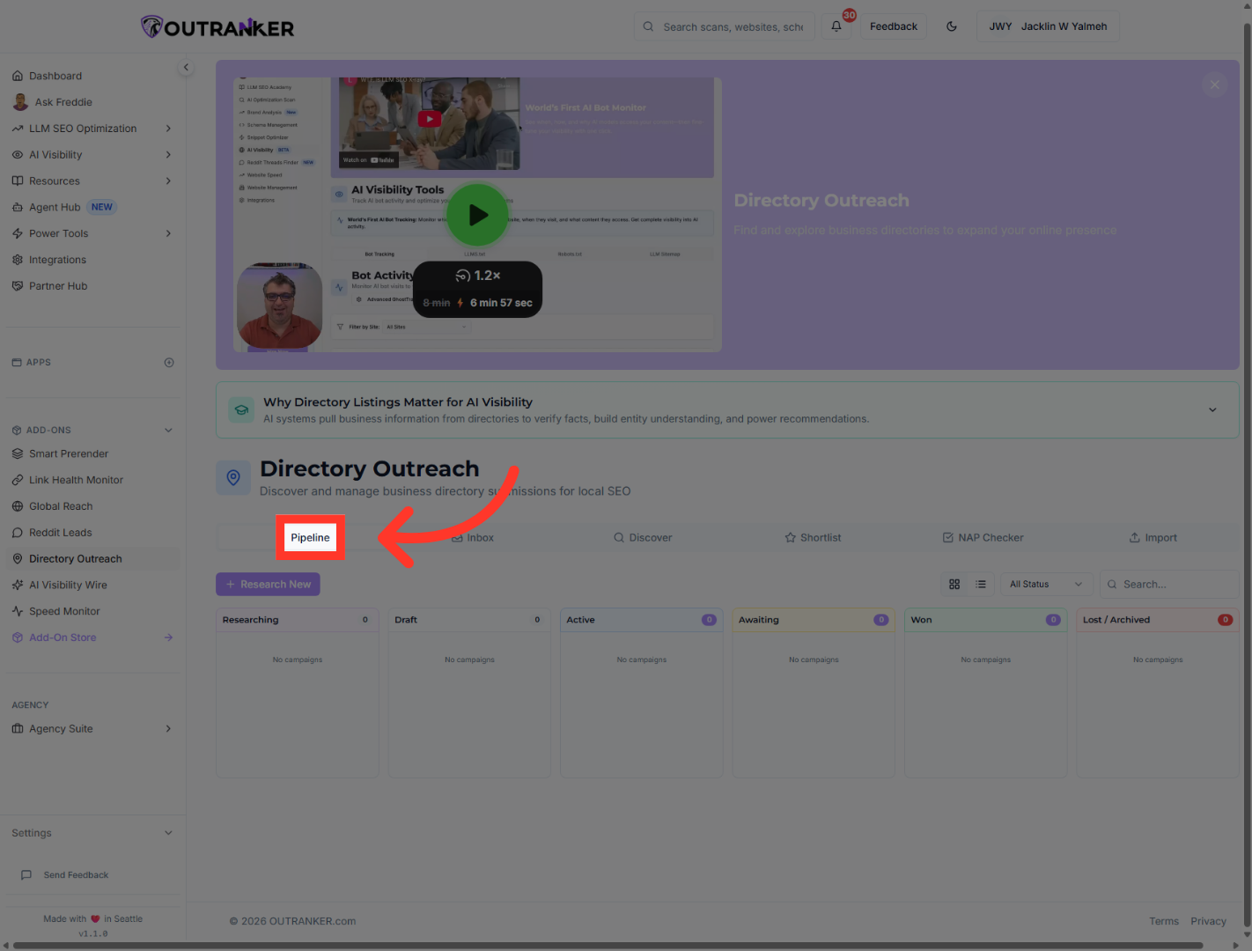The width and height of the screenshot is (1252, 951).
Task: Select Directory Outreach pin icon in sidebar
Action: click(18, 559)
